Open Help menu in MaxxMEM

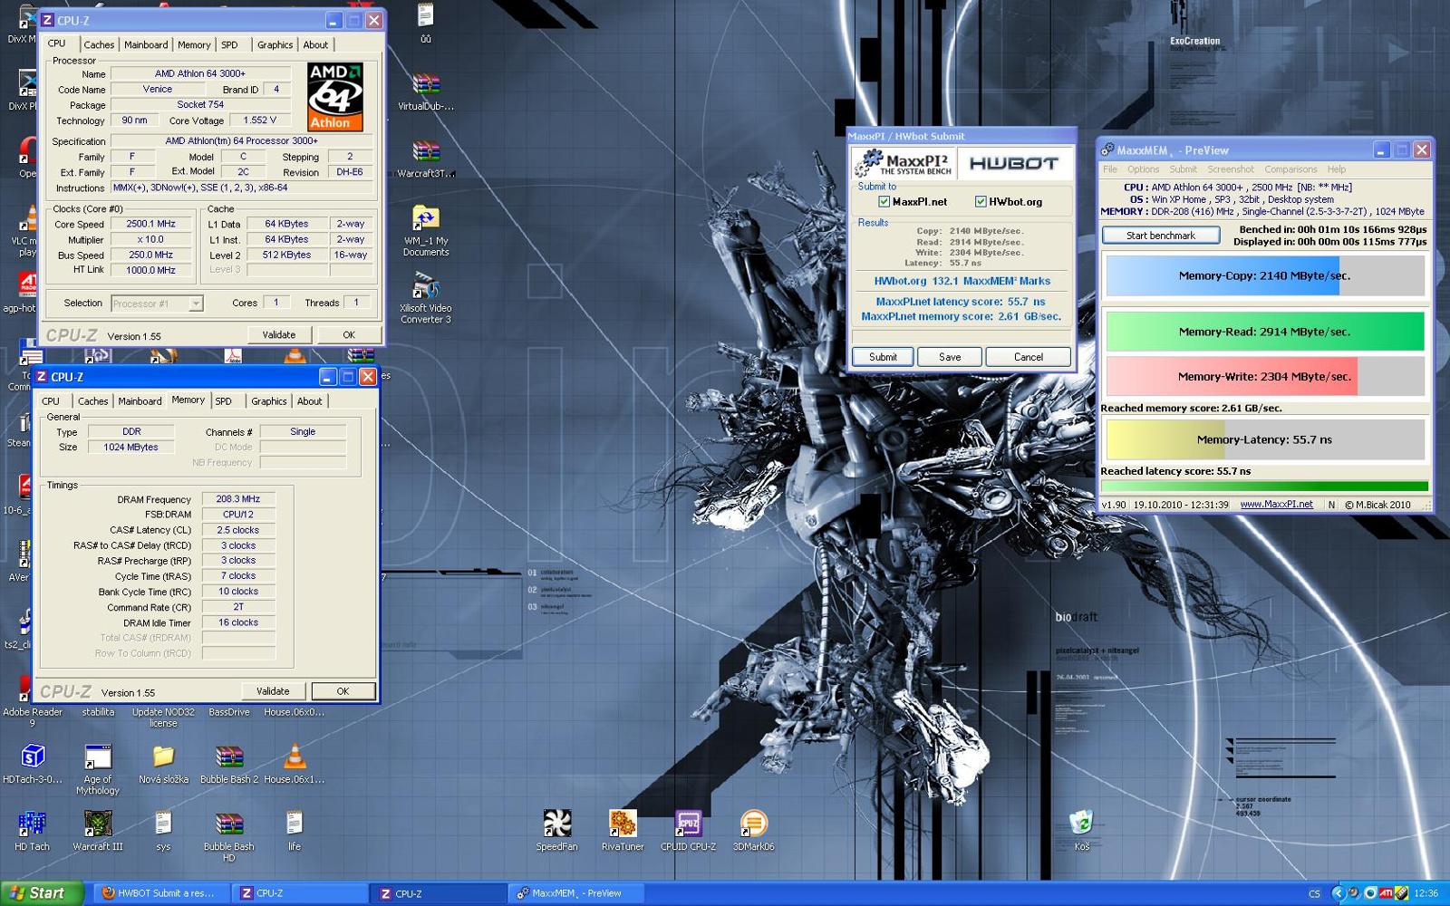coord(1337,169)
